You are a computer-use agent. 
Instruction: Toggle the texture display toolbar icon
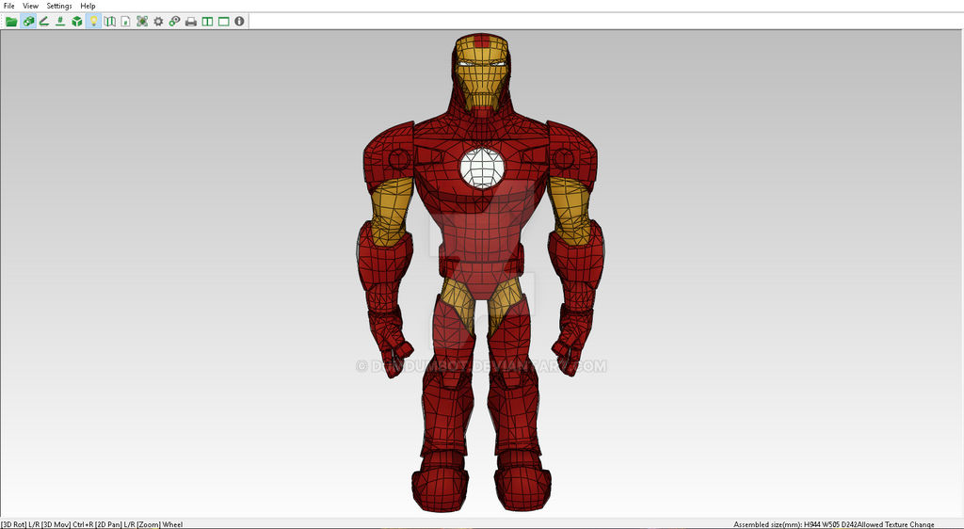(x=27, y=22)
